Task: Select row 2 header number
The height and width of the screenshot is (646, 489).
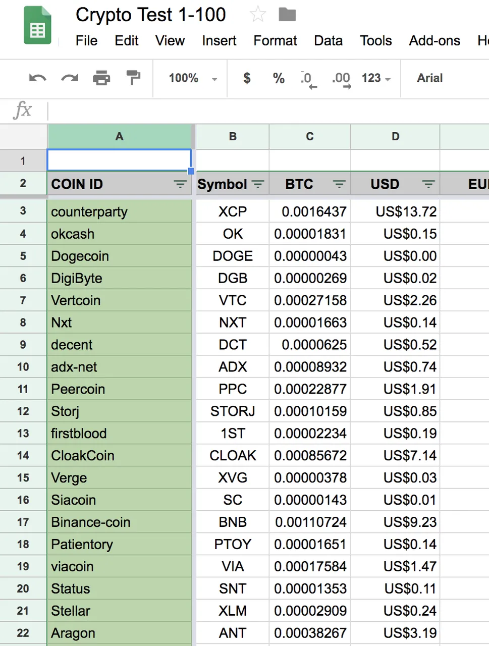Action: click(23, 183)
